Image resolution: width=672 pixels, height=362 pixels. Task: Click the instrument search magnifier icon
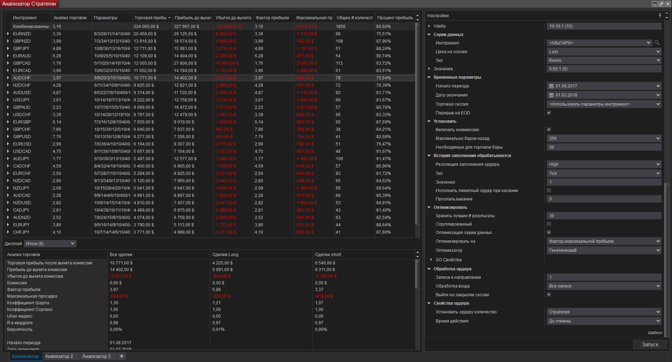[x=657, y=43]
